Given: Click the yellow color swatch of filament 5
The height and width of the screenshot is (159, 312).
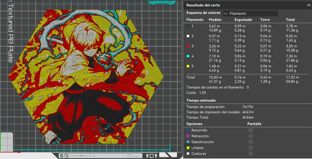Looking at the screenshot, I should 188,66.
